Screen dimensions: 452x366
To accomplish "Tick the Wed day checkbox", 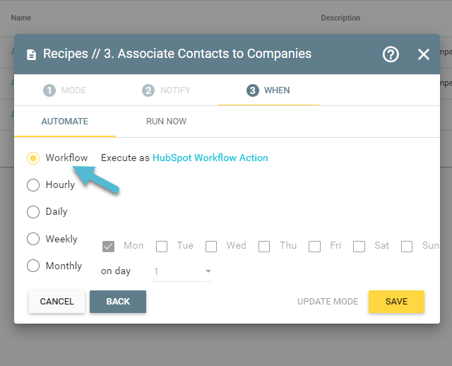I will coord(211,247).
